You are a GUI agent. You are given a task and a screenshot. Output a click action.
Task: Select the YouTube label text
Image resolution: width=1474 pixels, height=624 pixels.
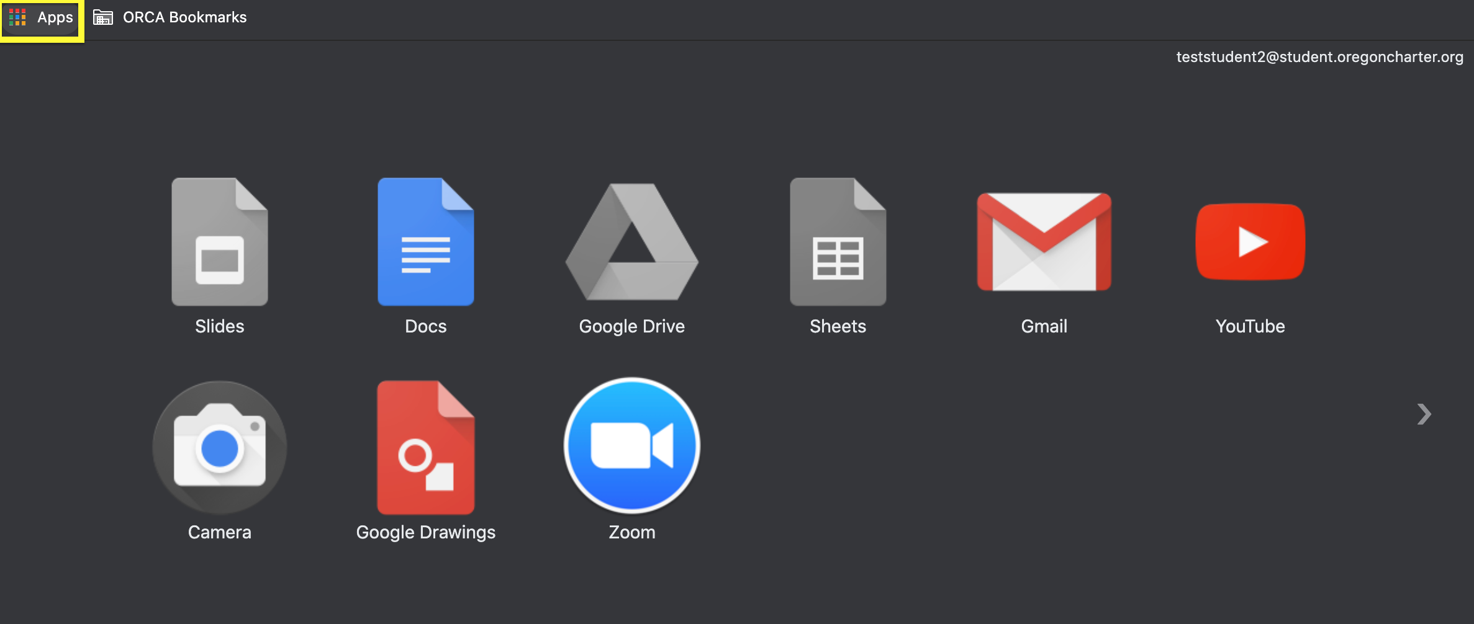pyautogui.click(x=1250, y=326)
